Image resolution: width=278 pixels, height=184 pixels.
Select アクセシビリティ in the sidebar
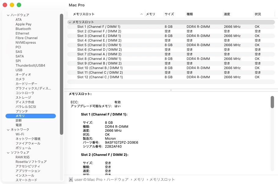pos(28,167)
